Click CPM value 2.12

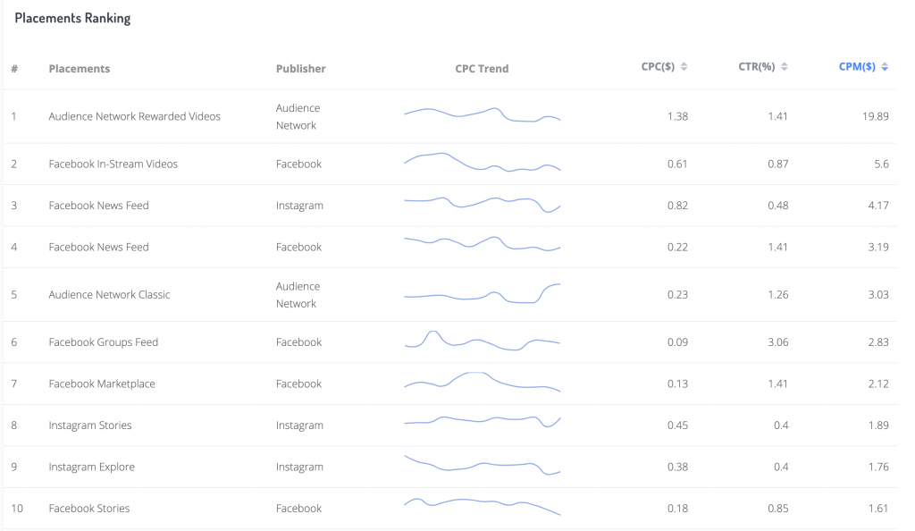pos(878,383)
